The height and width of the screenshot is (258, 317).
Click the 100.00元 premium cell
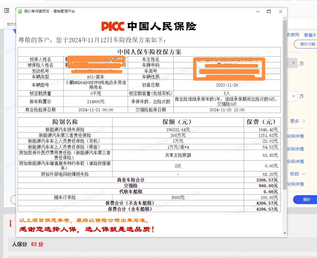click(269, 197)
